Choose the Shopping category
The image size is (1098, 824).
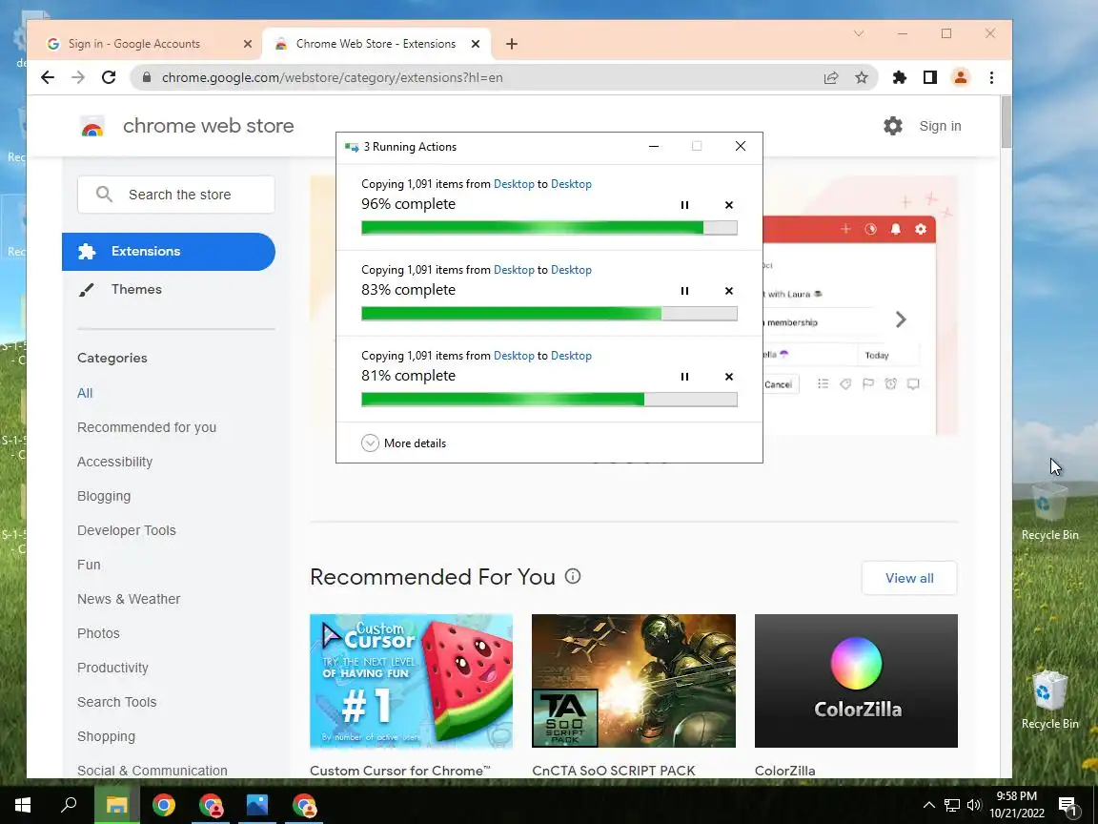(x=106, y=736)
